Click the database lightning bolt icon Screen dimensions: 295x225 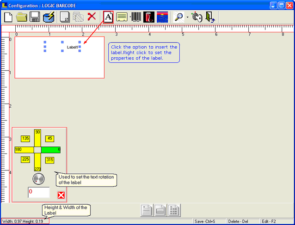pos(49,17)
